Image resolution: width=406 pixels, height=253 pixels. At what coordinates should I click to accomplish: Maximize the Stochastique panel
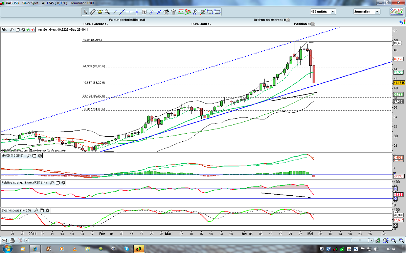tap(42, 210)
